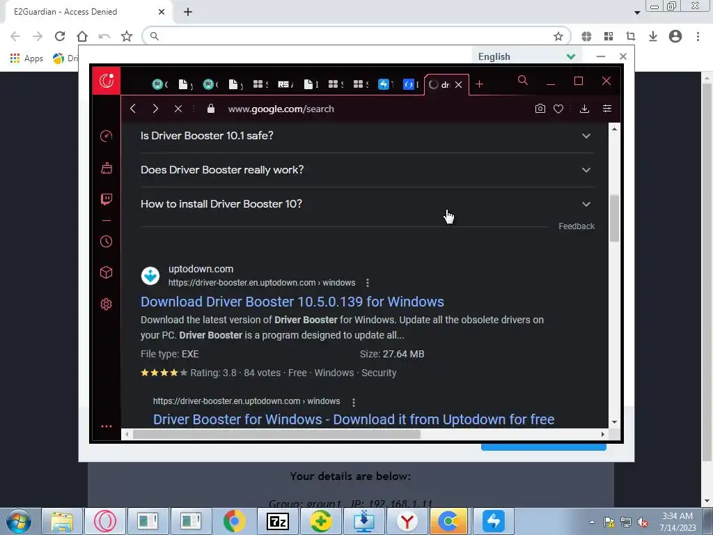Open three-dot options beside uptodown.com result
The height and width of the screenshot is (535, 713).
[x=368, y=283]
